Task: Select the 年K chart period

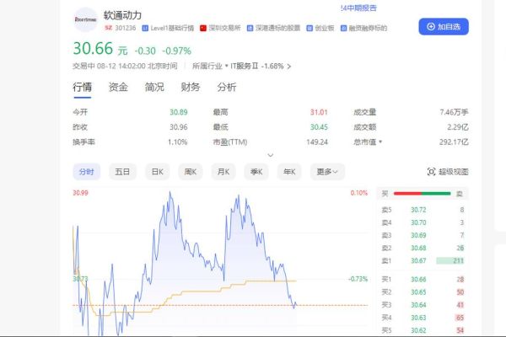Action: pos(289,172)
